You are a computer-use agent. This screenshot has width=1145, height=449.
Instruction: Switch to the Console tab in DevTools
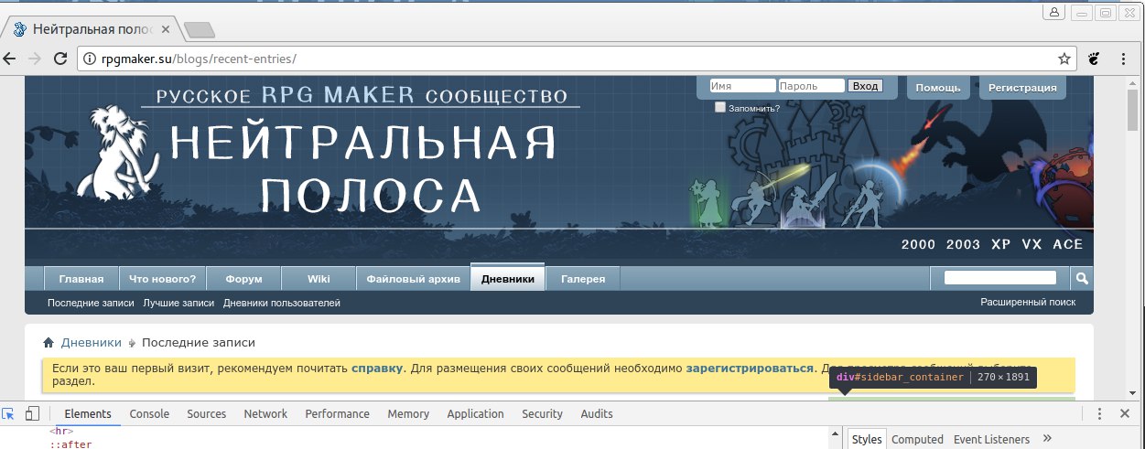click(x=149, y=413)
